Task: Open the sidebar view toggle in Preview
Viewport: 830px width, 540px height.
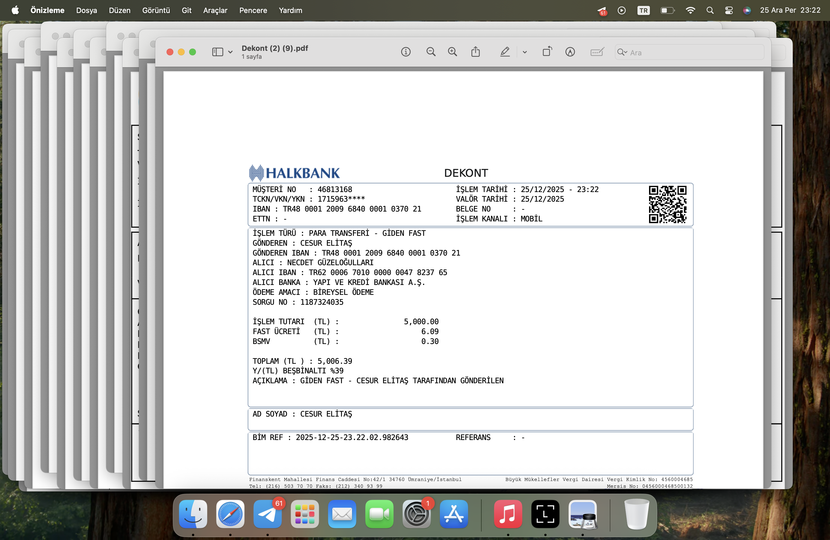Action: 218,52
